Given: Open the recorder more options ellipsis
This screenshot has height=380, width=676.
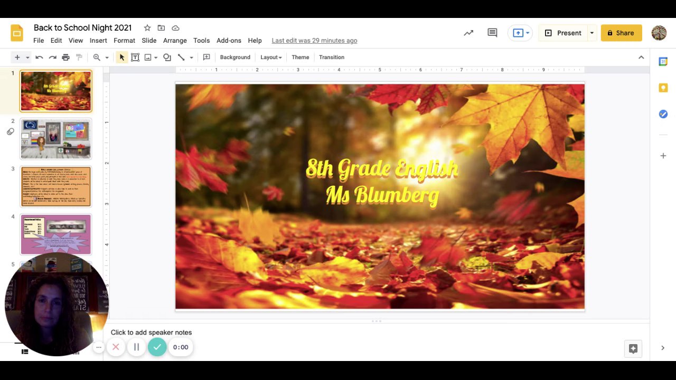Looking at the screenshot, I should tap(98, 347).
